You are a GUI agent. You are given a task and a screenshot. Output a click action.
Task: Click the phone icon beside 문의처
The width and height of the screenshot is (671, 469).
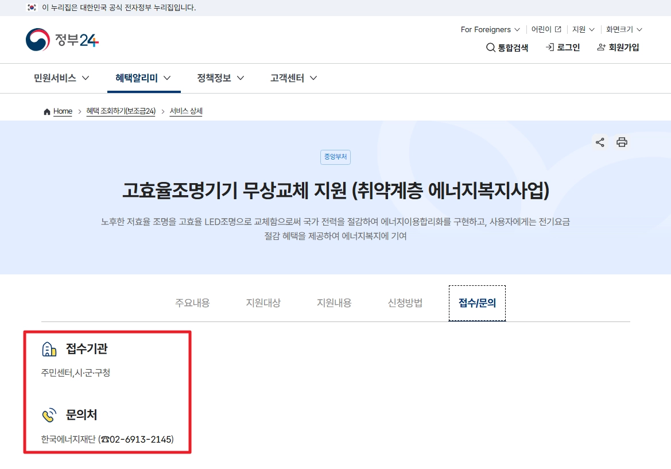tap(50, 414)
